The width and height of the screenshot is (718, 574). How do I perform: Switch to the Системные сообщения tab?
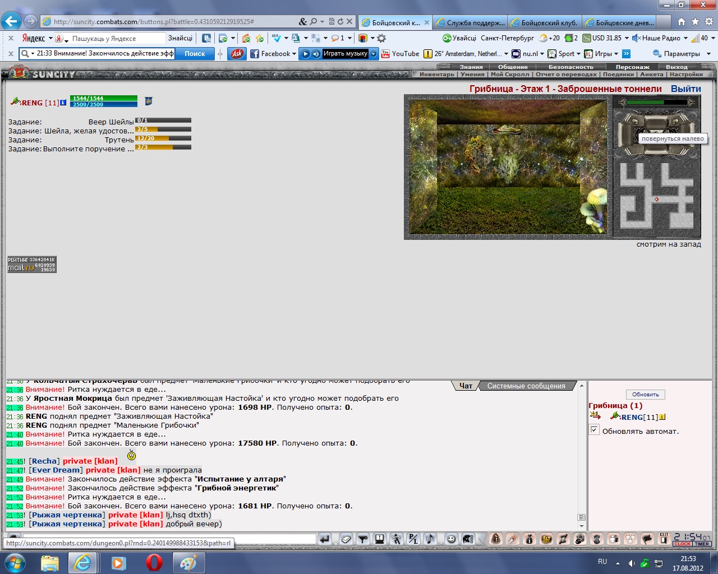point(526,386)
